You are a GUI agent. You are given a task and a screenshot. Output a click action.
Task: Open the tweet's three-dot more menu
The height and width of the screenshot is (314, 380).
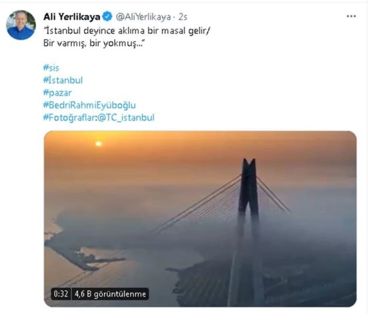(x=351, y=17)
